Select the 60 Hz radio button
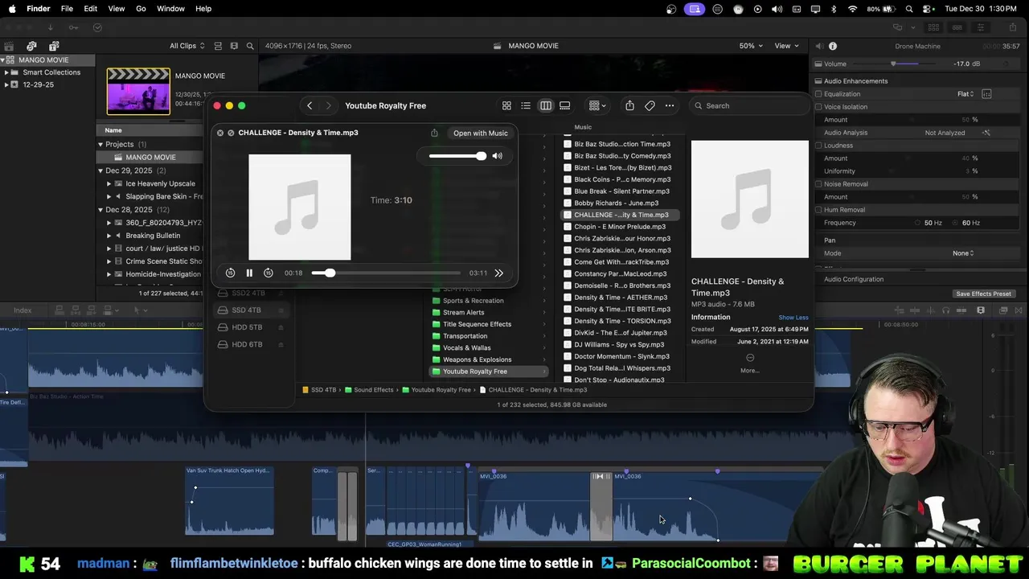The height and width of the screenshot is (579, 1029). [x=956, y=223]
